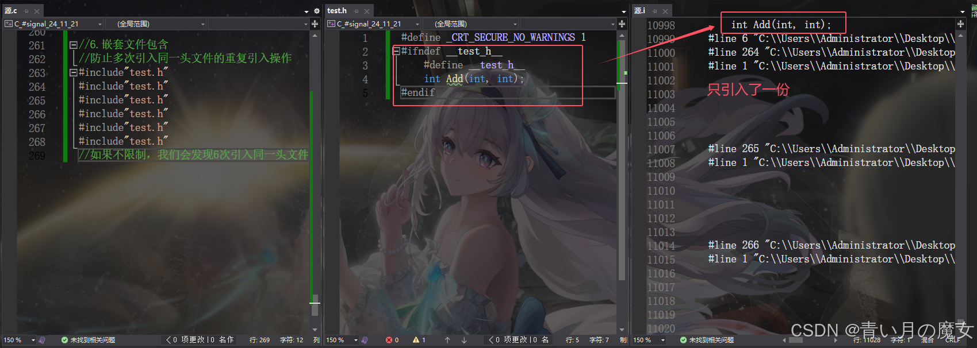Place cursor on line 264 #include"test.h"
The width and height of the screenshot is (977, 348).
123,86
